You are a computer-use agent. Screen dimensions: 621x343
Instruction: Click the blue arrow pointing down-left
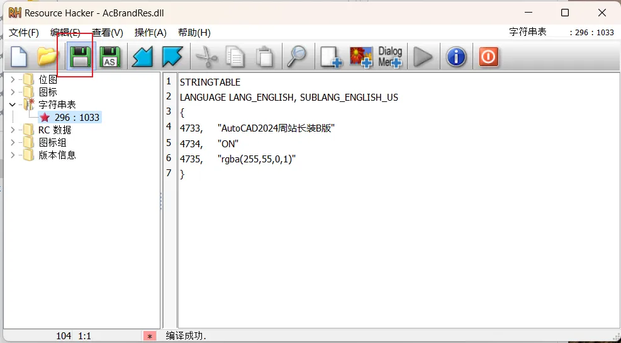point(143,57)
